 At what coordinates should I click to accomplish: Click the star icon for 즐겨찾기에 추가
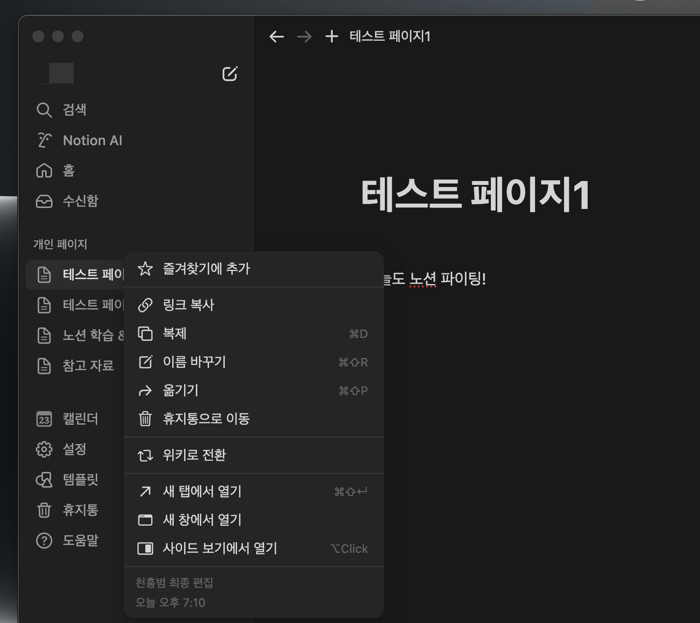click(145, 268)
